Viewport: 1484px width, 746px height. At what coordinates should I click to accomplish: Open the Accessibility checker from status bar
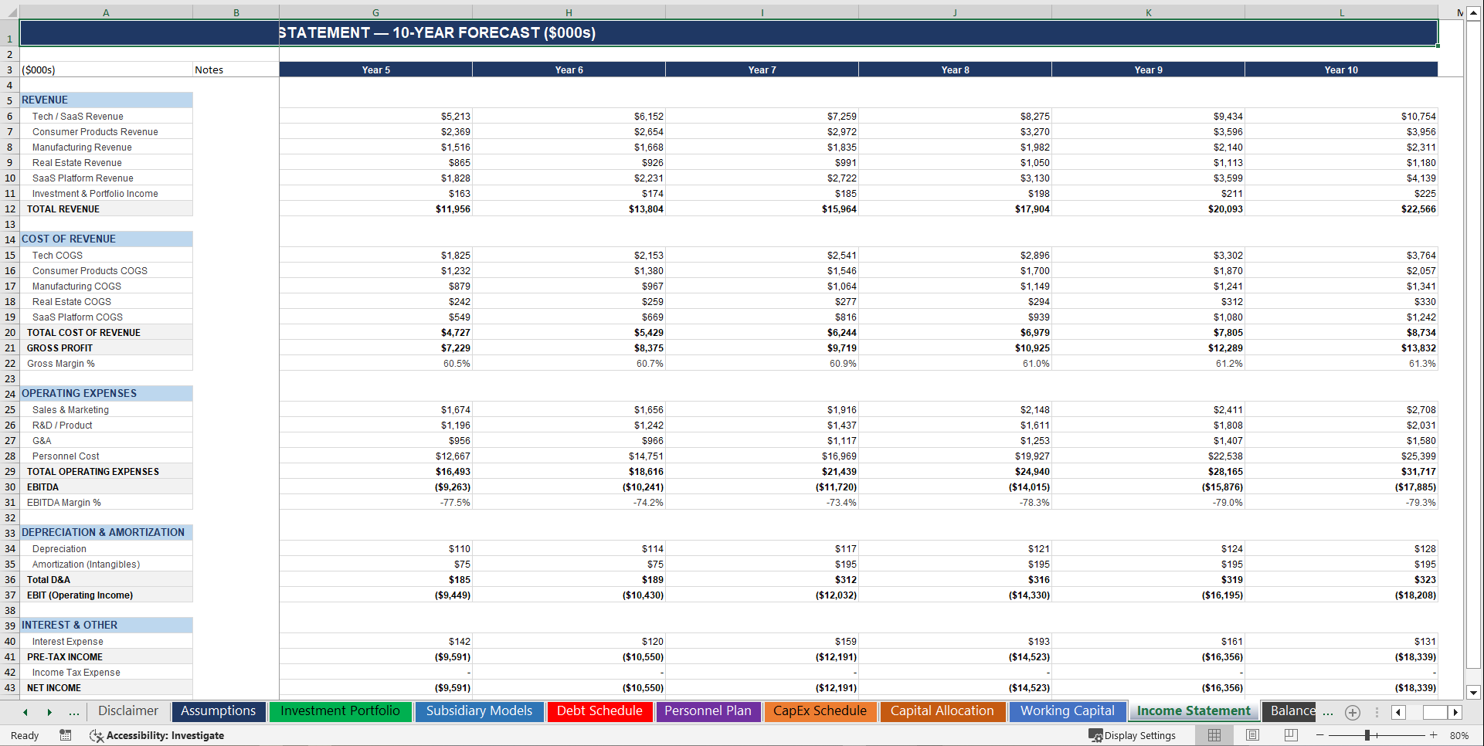158,735
